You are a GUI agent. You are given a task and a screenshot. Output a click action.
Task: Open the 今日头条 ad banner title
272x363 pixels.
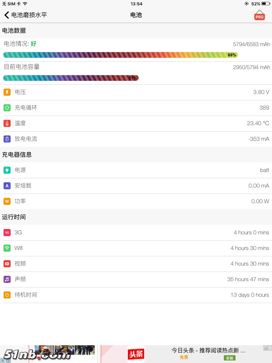click(208, 350)
